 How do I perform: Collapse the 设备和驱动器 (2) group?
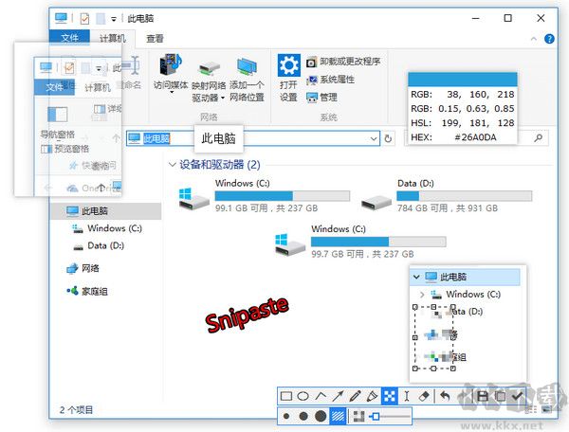point(172,165)
